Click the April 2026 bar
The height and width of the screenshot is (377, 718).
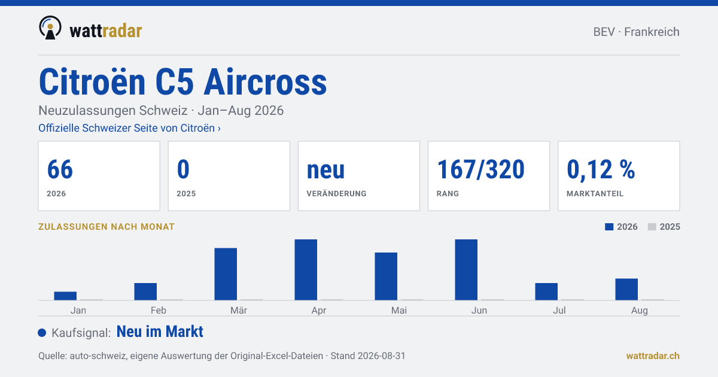click(x=306, y=270)
